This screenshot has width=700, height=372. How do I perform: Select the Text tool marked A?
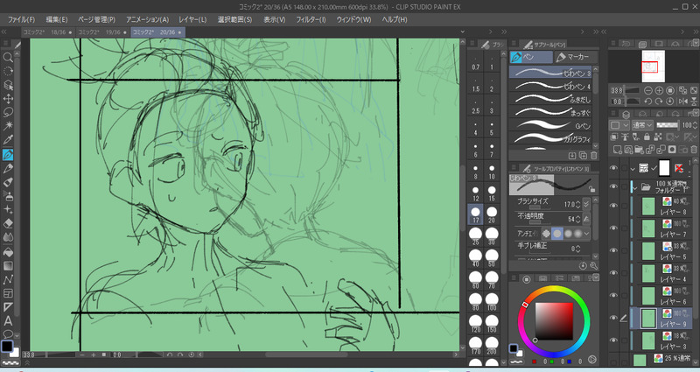[x=8, y=321]
